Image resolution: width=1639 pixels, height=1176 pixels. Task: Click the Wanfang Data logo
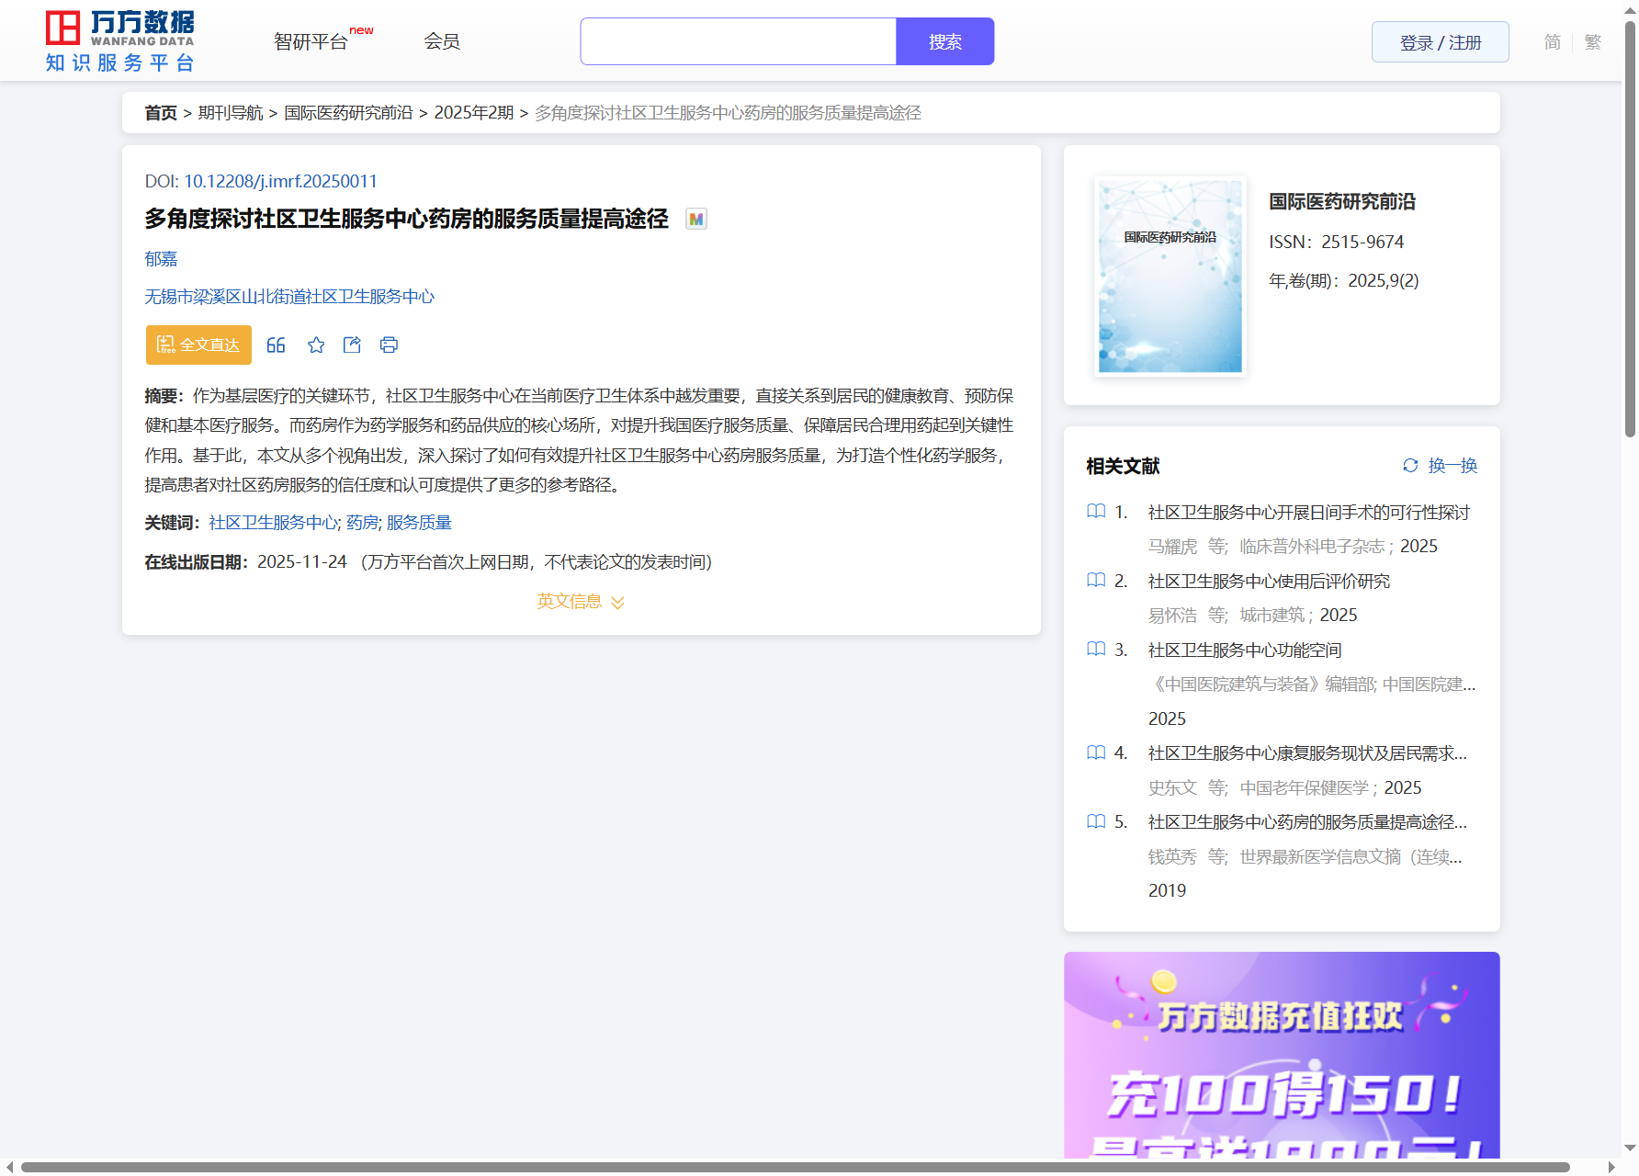point(120,41)
